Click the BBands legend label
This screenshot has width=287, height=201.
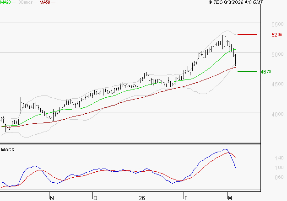pyautogui.click(x=26, y=2)
